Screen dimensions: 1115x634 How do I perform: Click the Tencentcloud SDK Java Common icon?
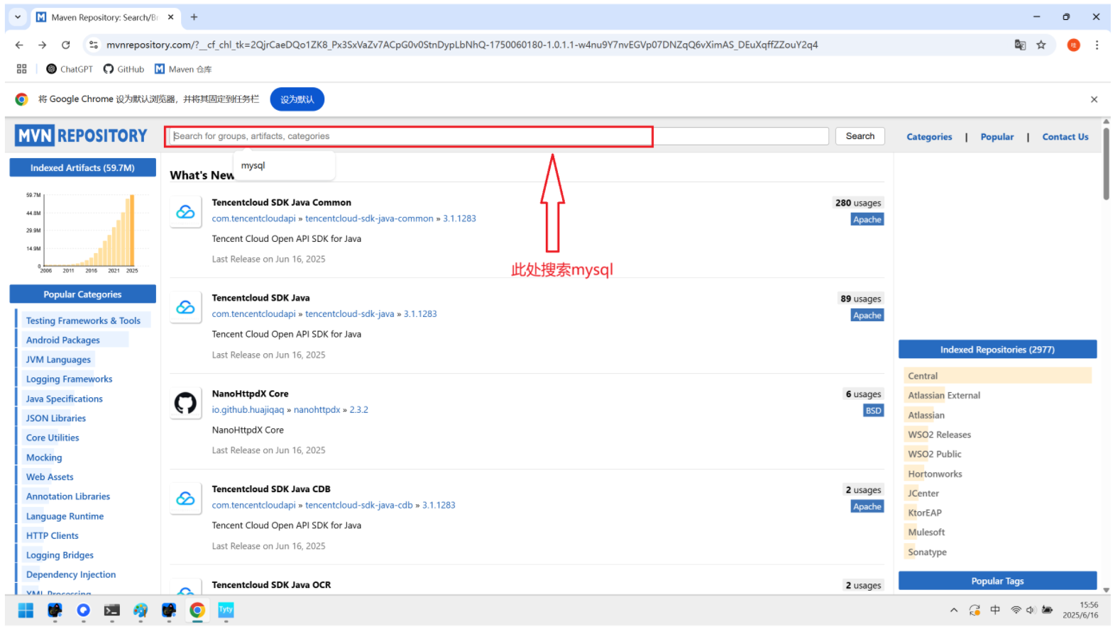(185, 212)
